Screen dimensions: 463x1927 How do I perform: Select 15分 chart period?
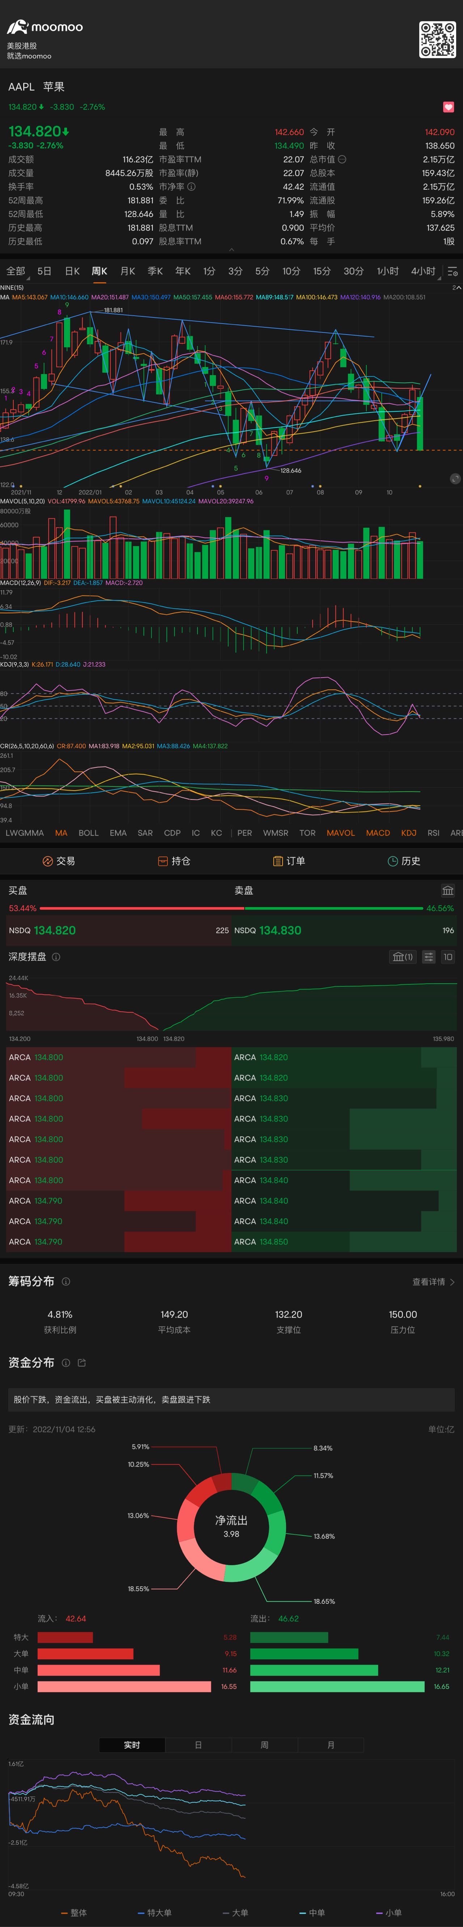coord(322,271)
